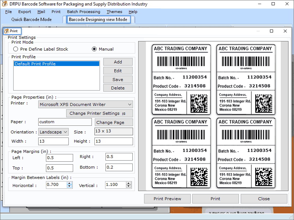Delete the selected print profile
The image size is (294, 220).
click(x=118, y=88)
